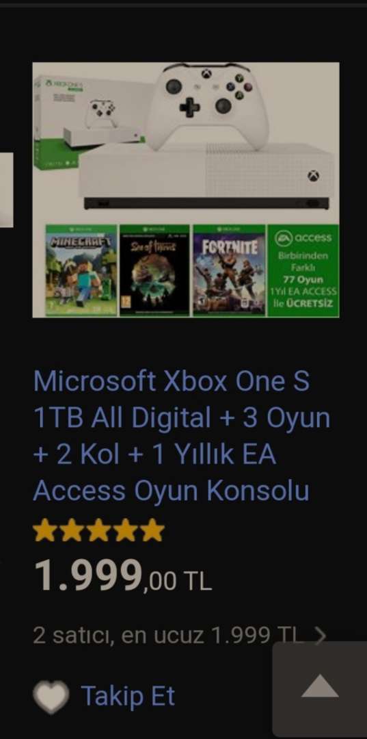
Task: Open Microsoft Xbox One S product title
Action: pyautogui.click(x=182, y=436)
